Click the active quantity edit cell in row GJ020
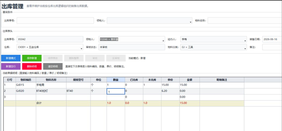Screen dimensions: 282x131 coord(116,91)
